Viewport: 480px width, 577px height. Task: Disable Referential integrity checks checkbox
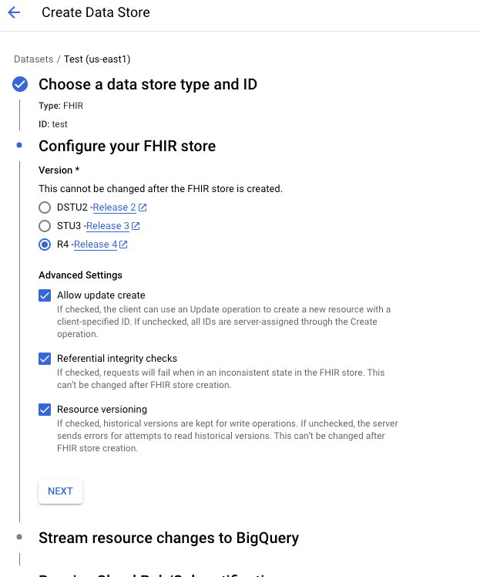coord(45,359)
